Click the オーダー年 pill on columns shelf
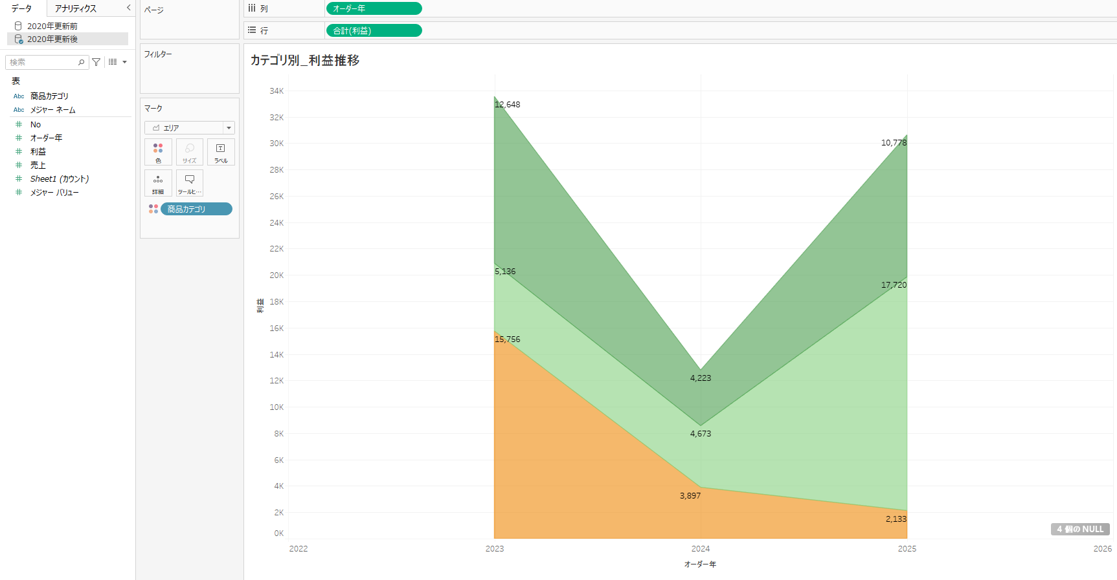 374,8
